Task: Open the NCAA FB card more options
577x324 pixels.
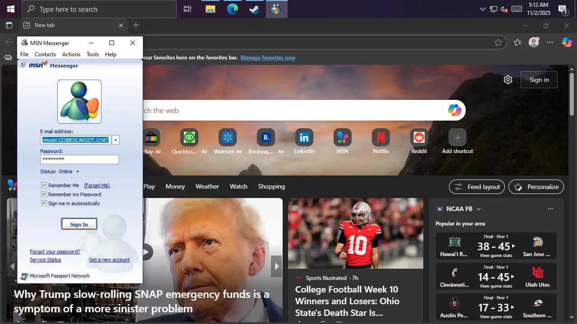Action: pos(550,209)
